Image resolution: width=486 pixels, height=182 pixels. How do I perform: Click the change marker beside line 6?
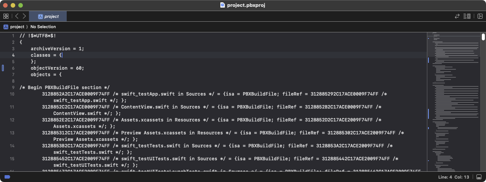point(3,68)
